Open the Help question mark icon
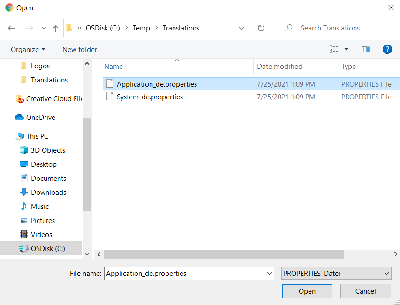 (387, 49)
